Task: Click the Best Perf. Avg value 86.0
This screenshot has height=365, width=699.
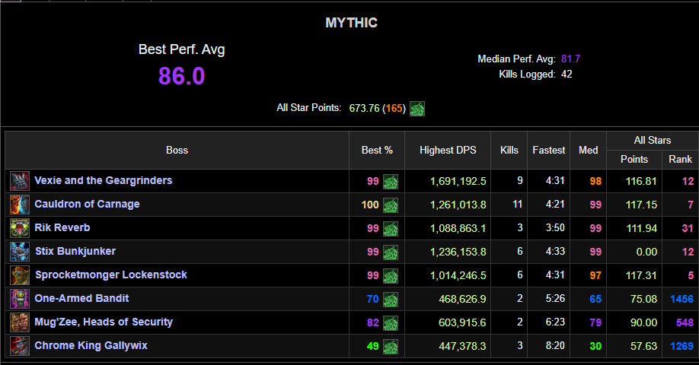Action: point(181,76)
